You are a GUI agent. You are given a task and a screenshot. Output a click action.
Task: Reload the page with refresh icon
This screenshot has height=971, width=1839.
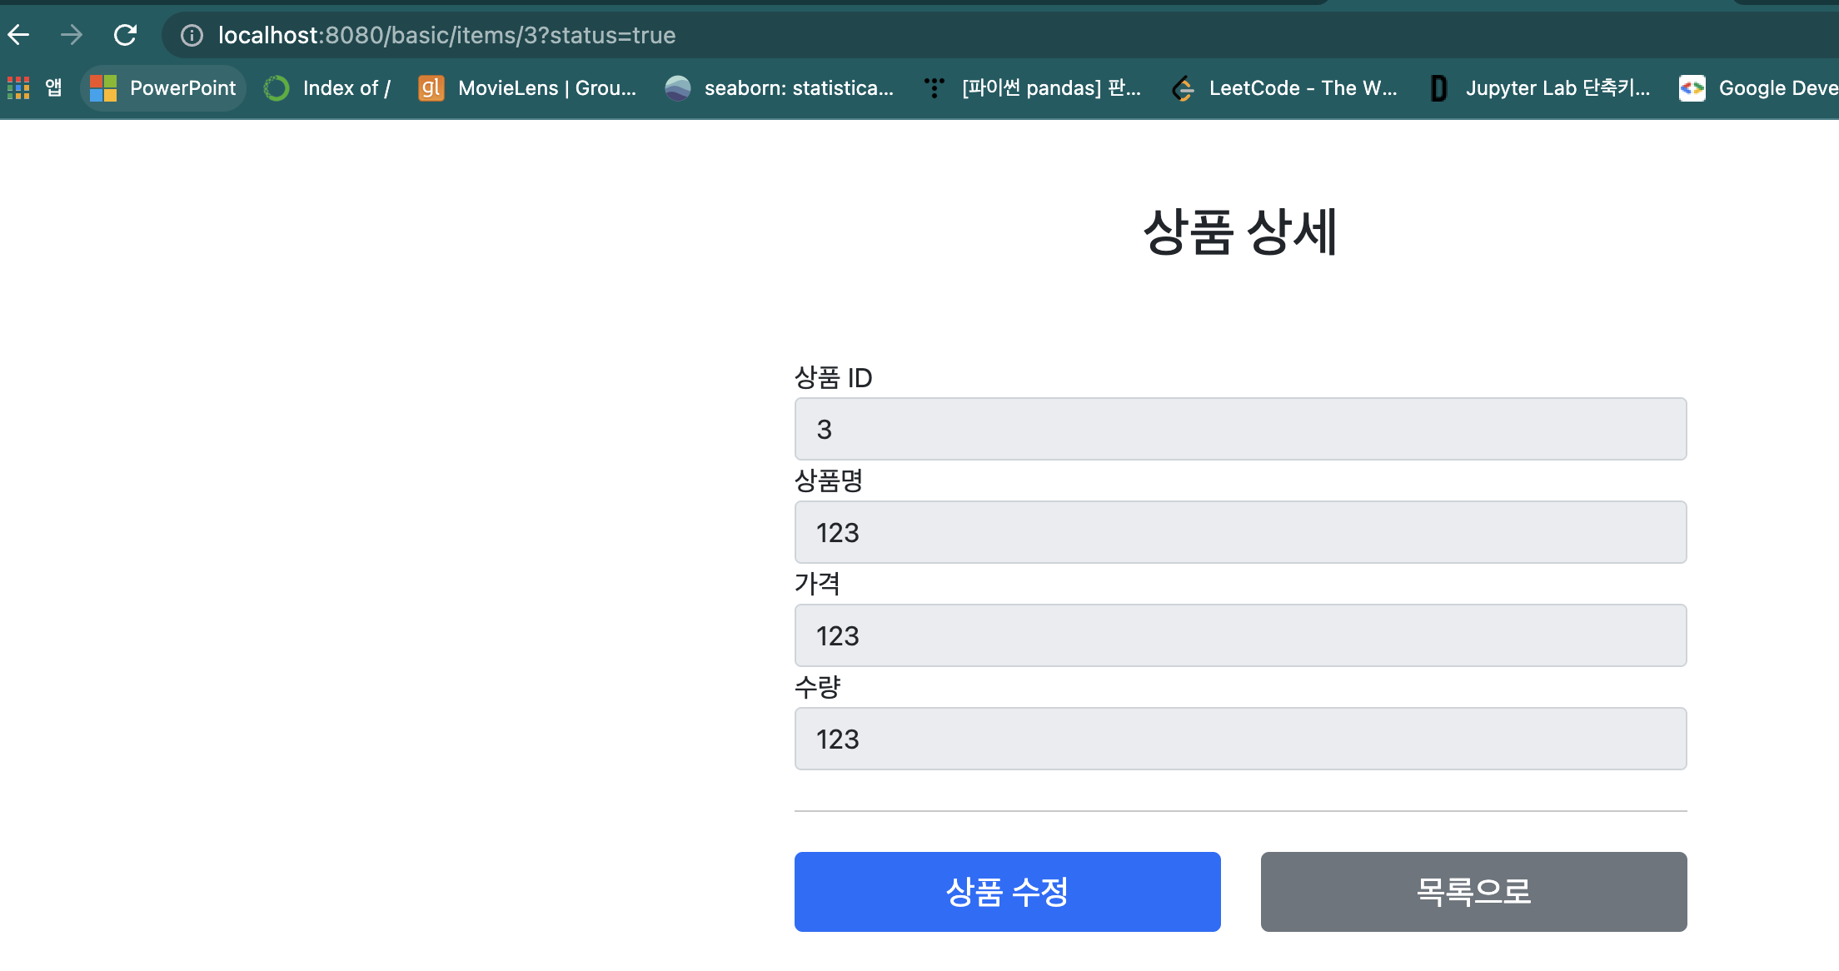click(125, 35)
